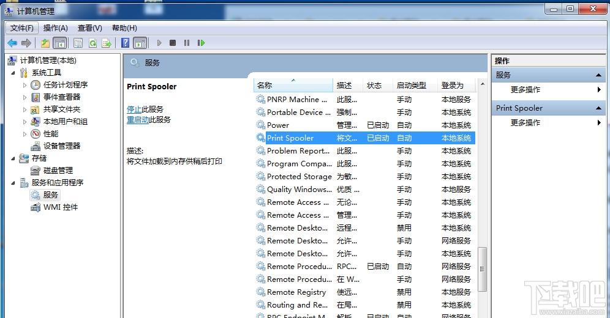Select the Program Compa... service row
The image size is (610, 318).
pyautogui.click(x=365, y=164)
